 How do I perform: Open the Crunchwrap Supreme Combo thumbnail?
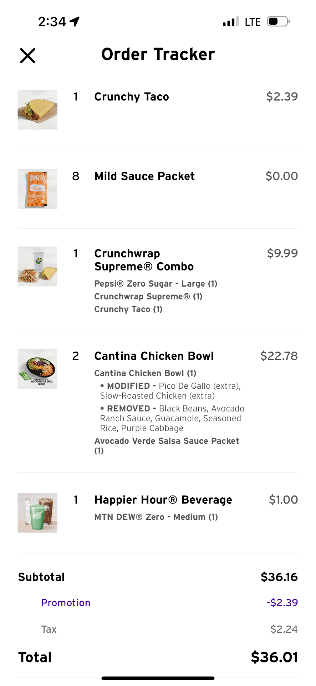(37, 267)
